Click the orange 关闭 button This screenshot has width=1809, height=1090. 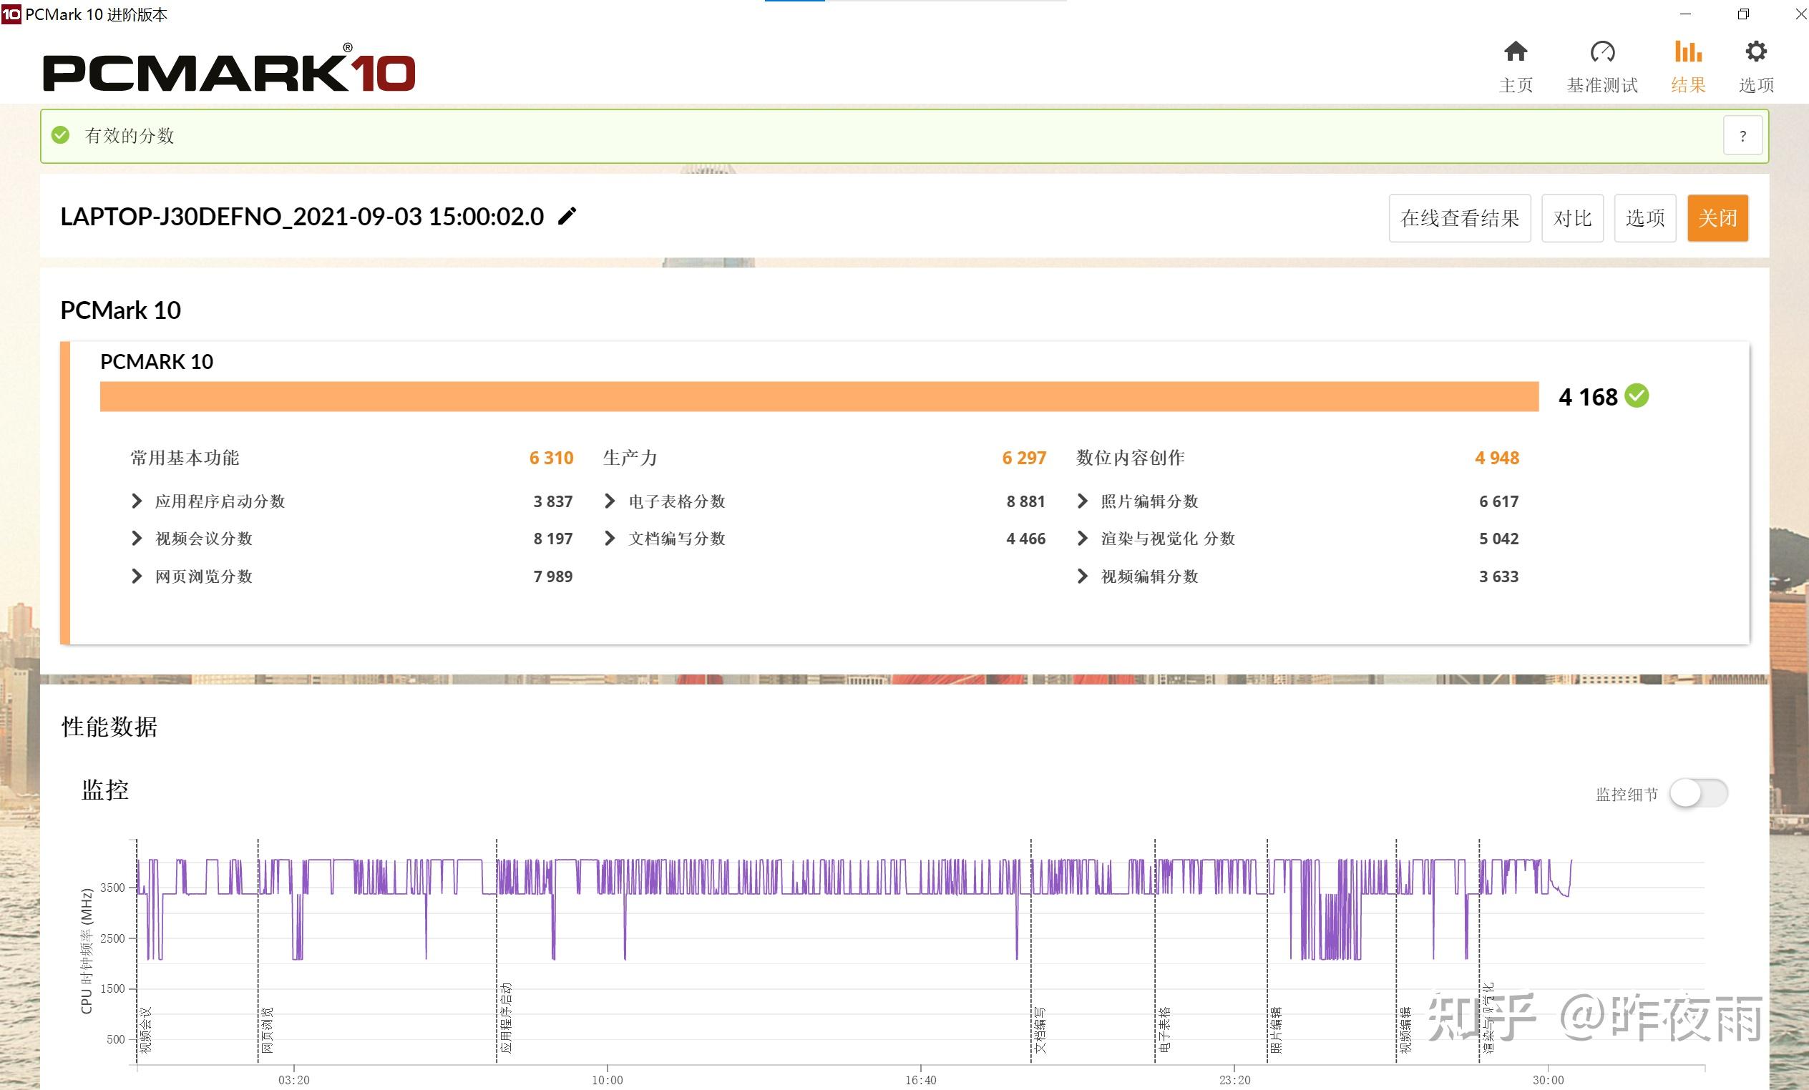[1718, 218]
